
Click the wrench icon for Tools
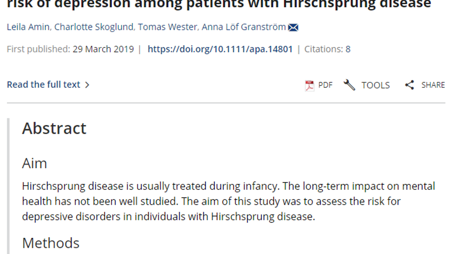[349, 85]
